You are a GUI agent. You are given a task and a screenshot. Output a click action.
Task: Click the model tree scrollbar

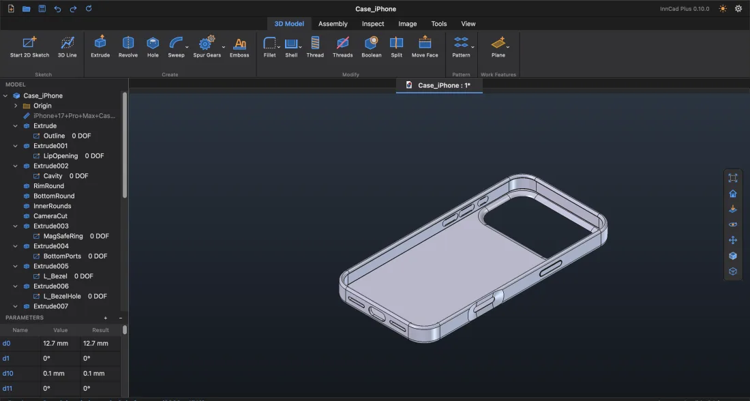pos(124,145)
